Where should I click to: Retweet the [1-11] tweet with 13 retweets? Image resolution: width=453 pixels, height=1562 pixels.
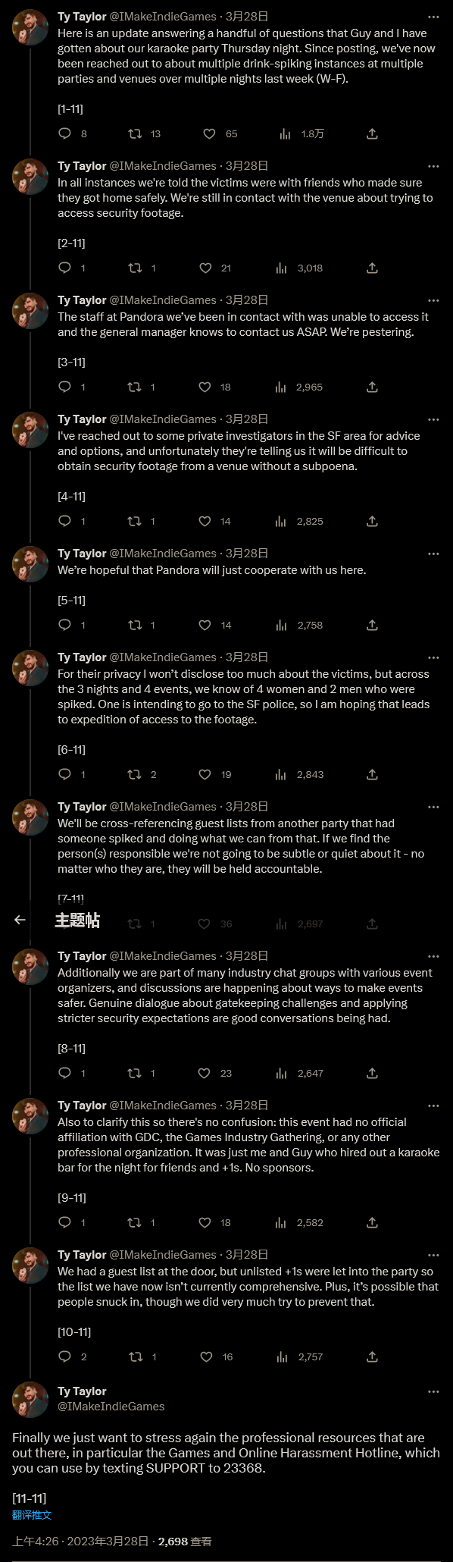(x=135, y=133)
